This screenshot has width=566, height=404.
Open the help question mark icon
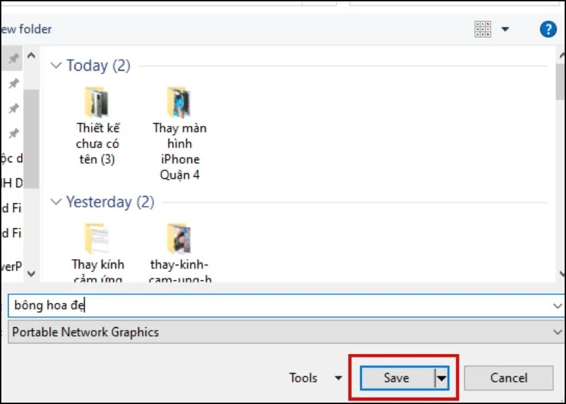click(x=548, y=29)
